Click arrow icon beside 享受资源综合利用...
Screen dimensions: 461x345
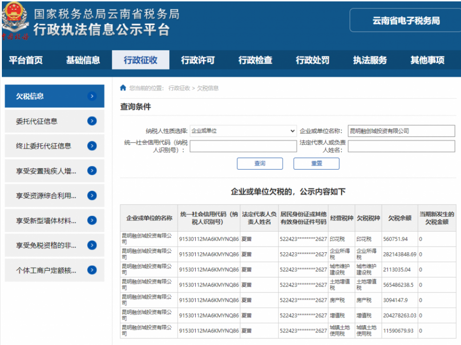coord(92,195)
